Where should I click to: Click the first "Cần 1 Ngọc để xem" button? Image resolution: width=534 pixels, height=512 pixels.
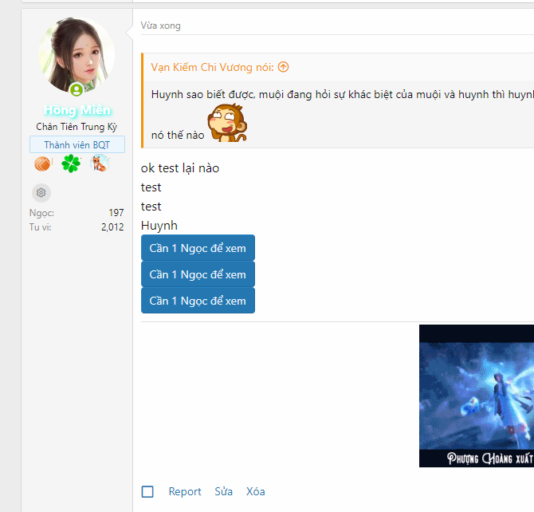pos(198,248)
